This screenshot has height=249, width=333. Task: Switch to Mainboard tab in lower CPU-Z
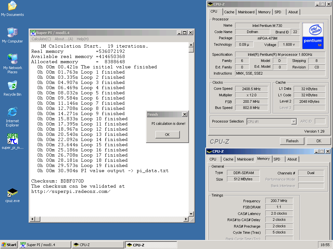pyautogui.click(x=245, y=159)
